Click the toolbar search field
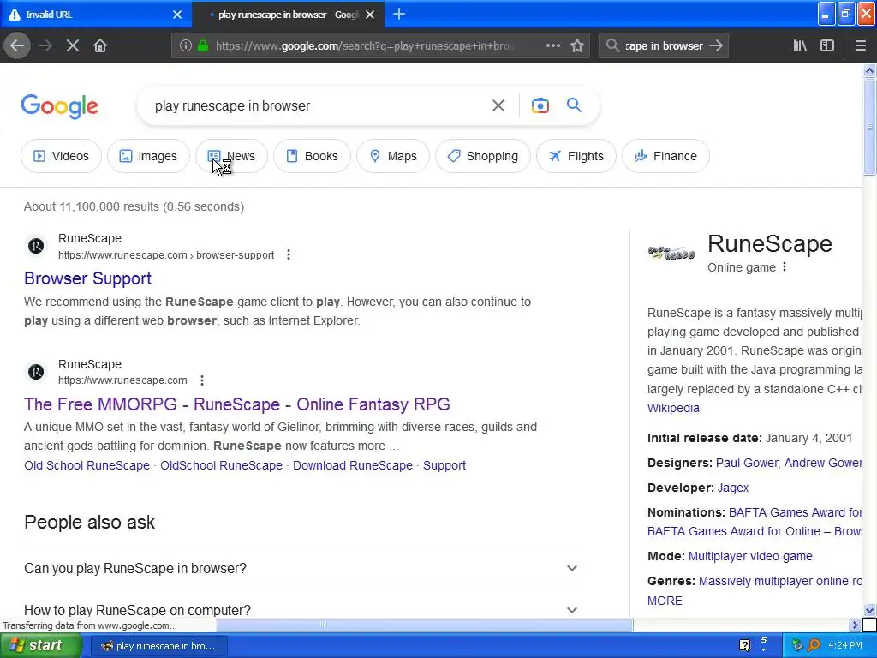 [x=663, y=46]
